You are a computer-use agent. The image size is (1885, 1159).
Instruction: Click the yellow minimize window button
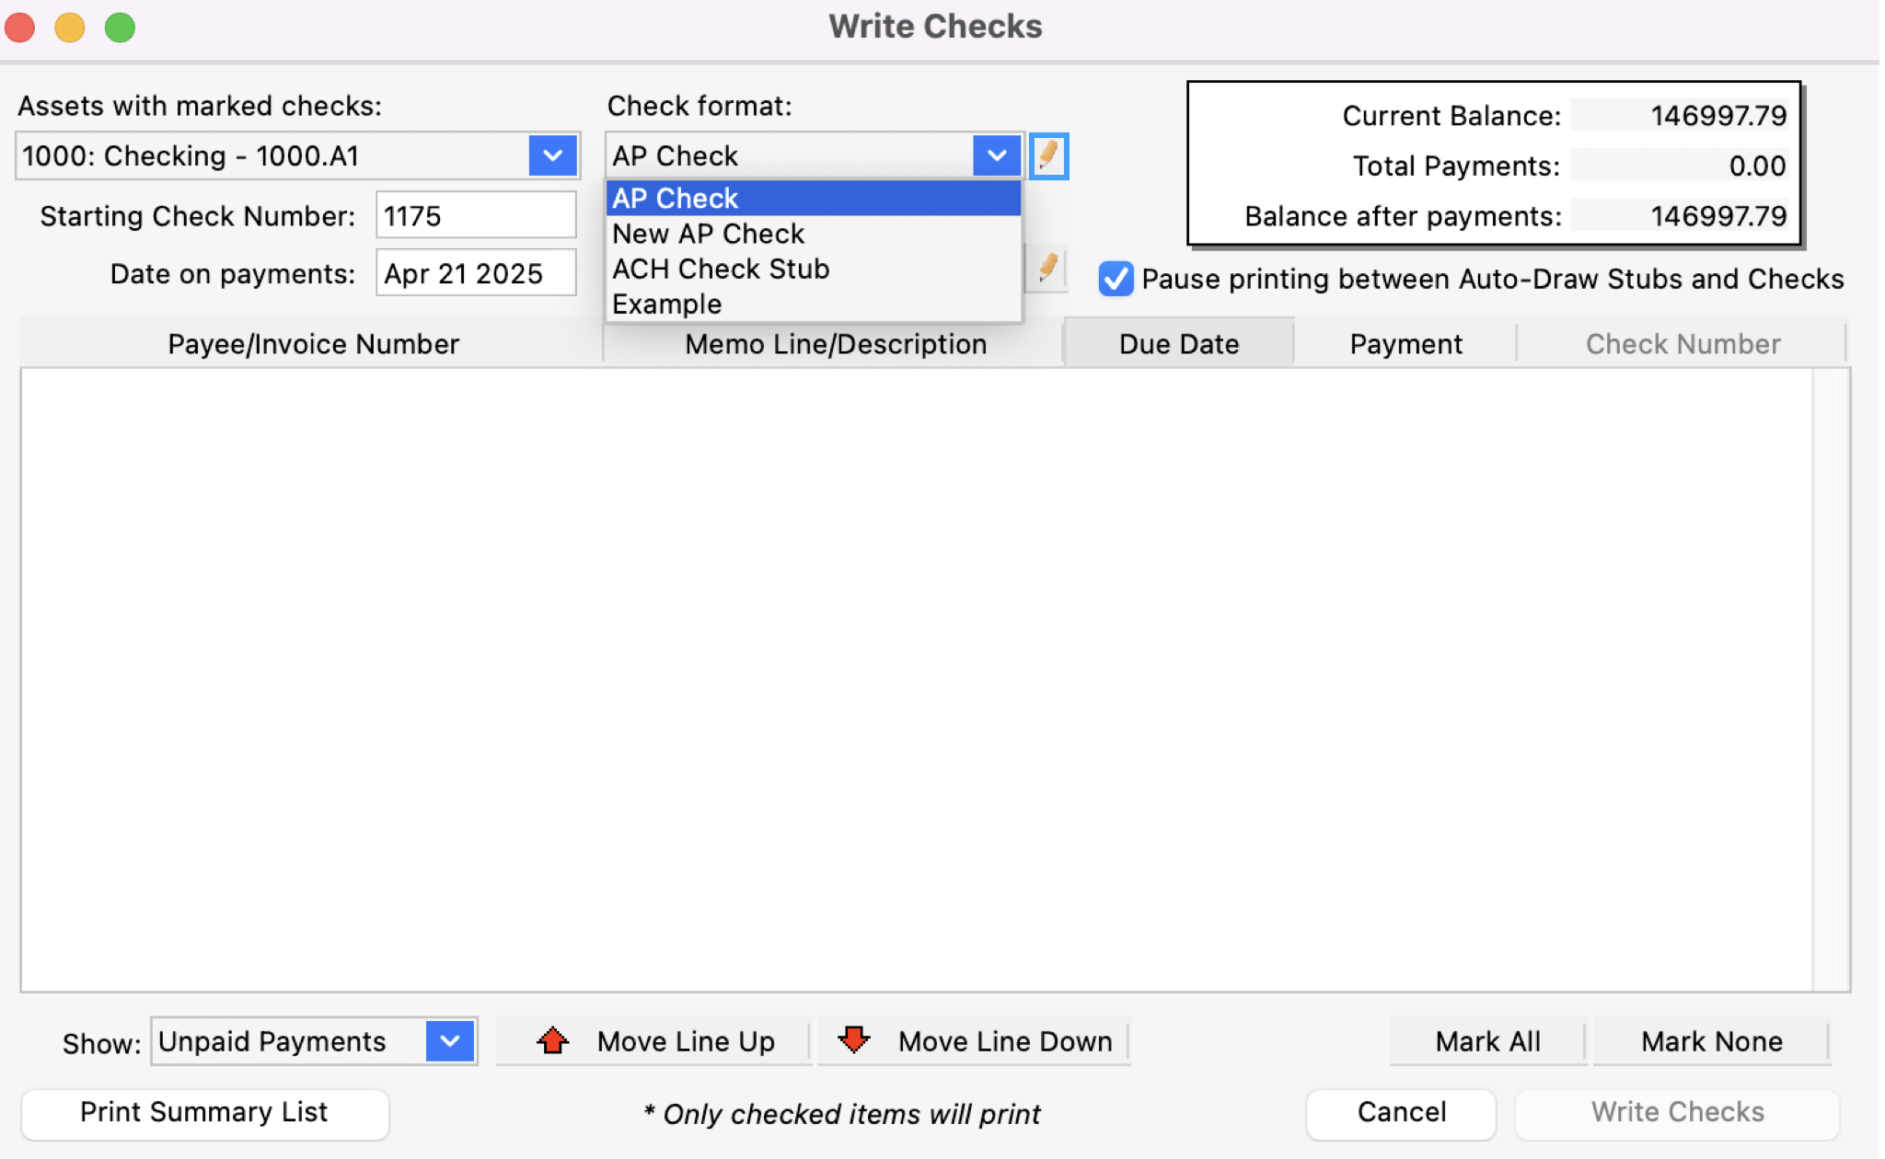pos(70,28)
